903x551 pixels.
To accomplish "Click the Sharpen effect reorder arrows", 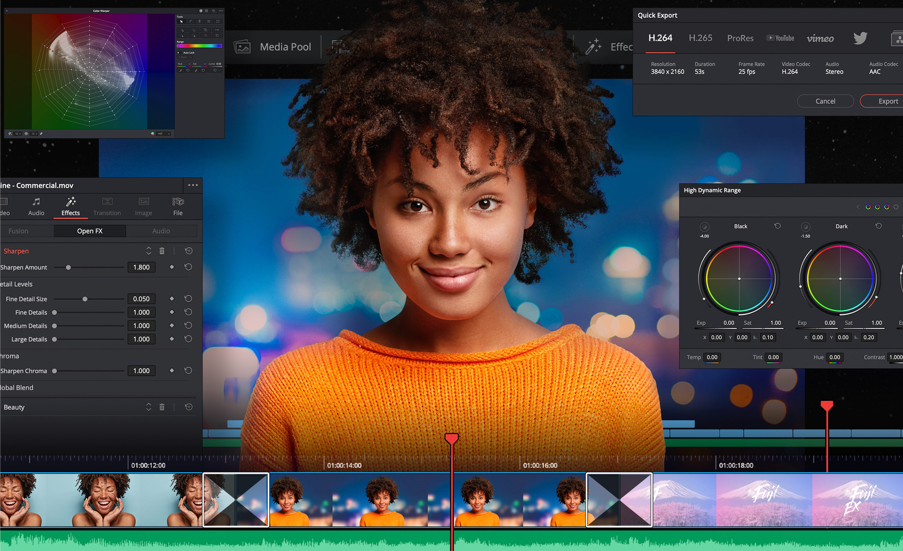I will click(148, 251).
